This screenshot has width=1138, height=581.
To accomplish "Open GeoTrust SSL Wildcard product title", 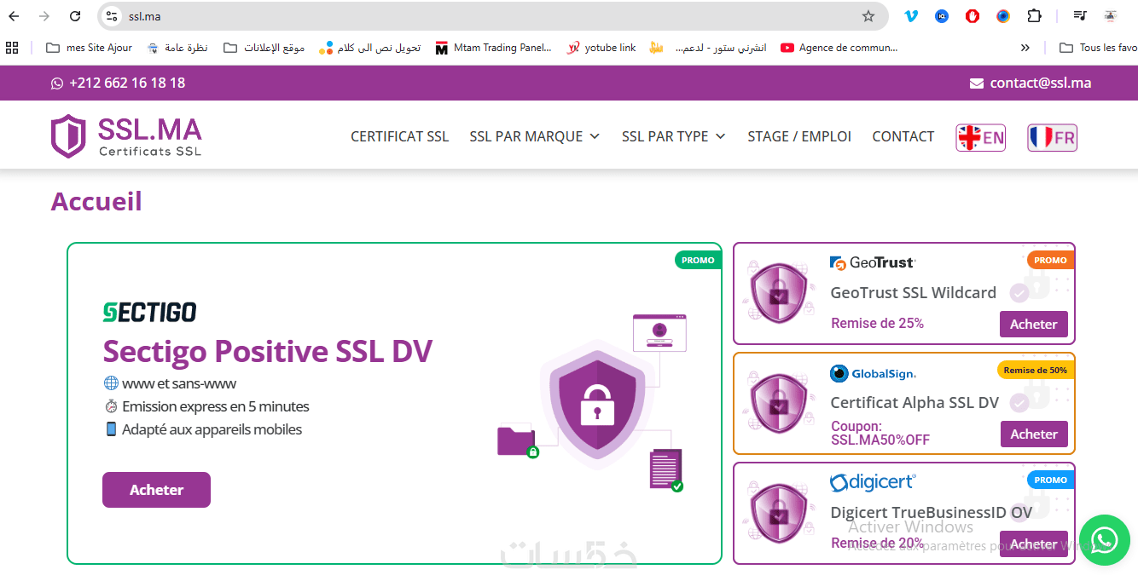I will click(x=914, y=292).
